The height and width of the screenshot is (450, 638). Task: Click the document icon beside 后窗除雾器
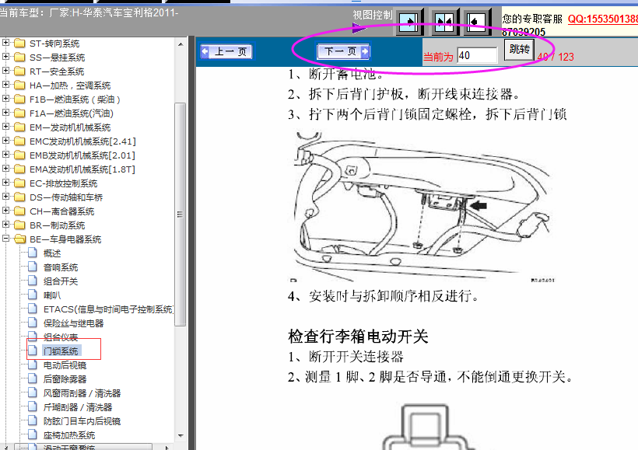click(33, 378)
